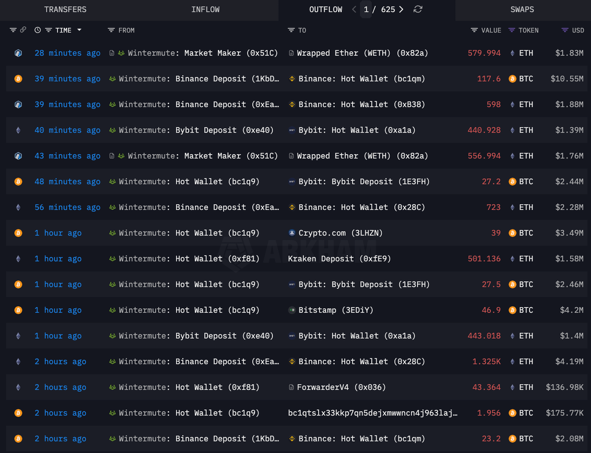Toggle the TOKEN column filter
Viewport: 591px width, 453px height.
click(513, 30)
